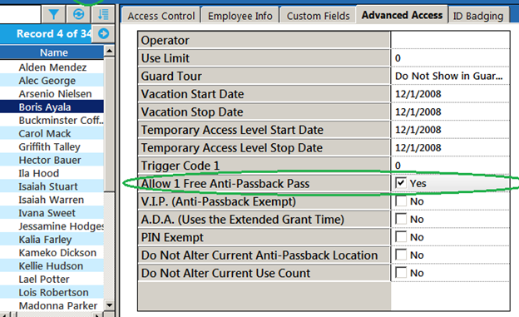Open the Guard Tour value dropdown
The image size is (519, 317).
pos(450,76)
